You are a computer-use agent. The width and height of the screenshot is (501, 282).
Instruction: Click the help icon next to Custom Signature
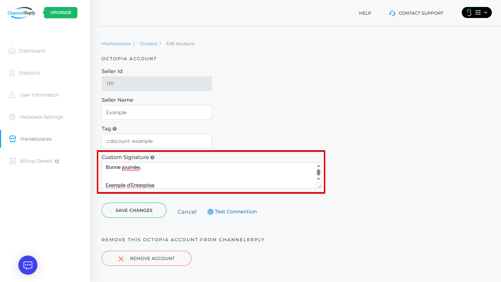point(152,157)
